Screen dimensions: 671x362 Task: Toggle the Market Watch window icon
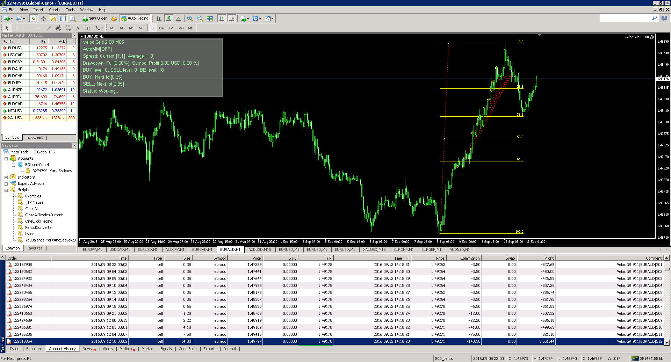[x=34, y=19]
